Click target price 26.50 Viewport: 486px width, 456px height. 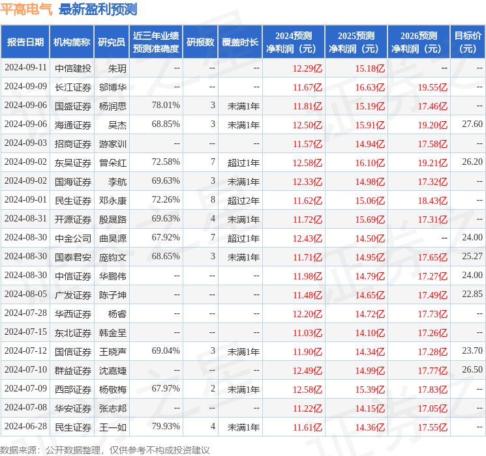tap(472, 369)
